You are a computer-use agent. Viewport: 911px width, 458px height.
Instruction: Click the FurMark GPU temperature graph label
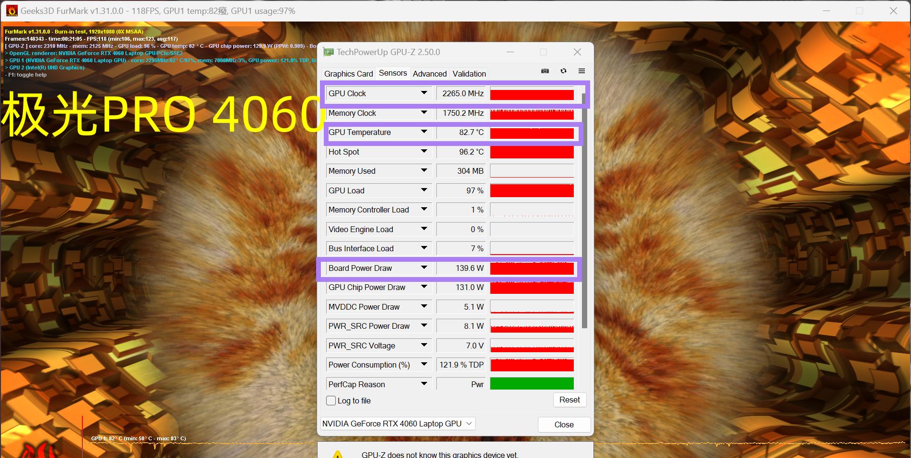click(138, 438)
